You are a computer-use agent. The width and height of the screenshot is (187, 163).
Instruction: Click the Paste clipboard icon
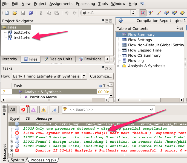[57, 13]
